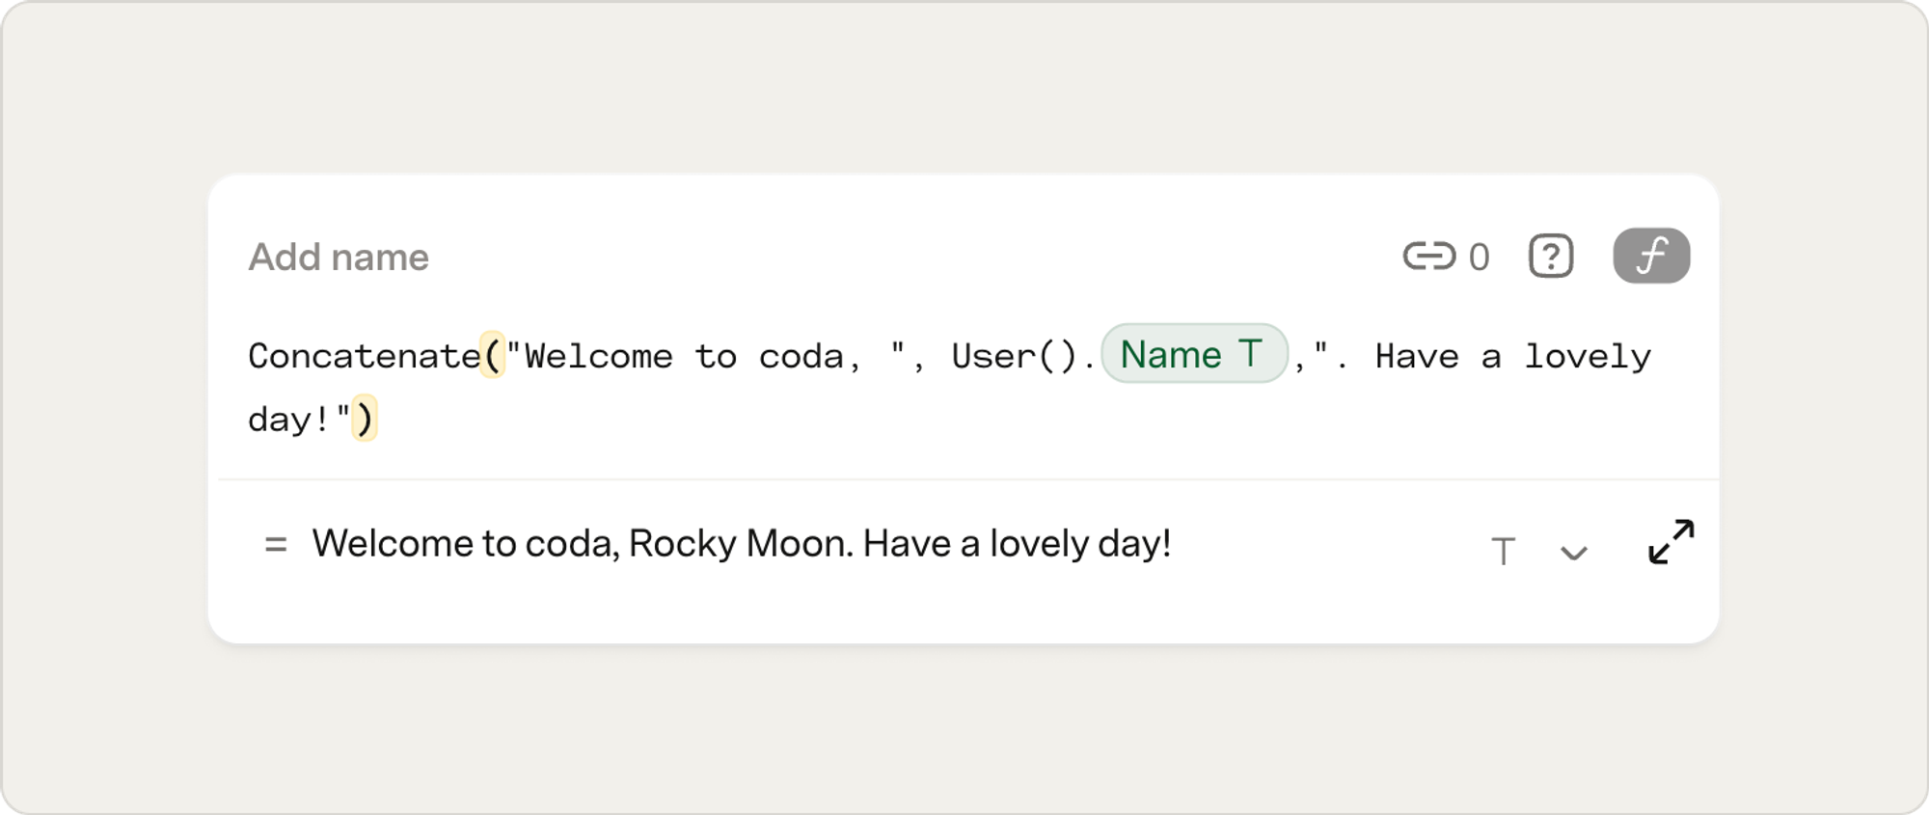
Task: Select the green Name chip
Action: 1194,354
